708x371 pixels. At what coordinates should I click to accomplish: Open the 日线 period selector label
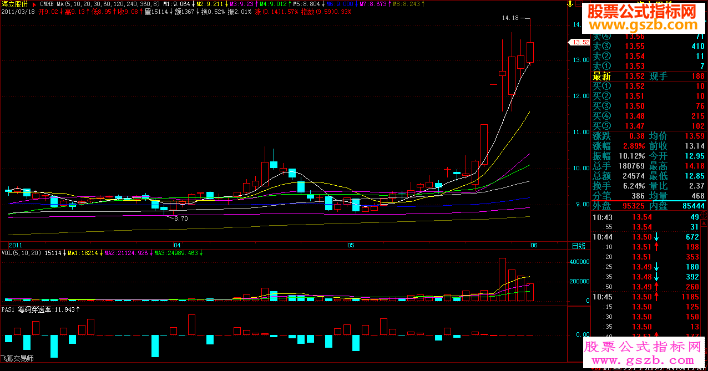tap(579, 246)
